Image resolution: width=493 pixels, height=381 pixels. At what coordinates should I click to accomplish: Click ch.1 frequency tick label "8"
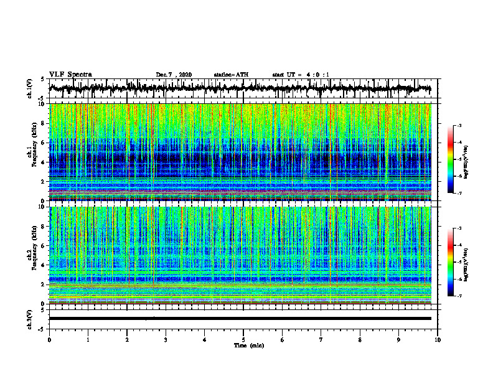(x=43, y=123)
